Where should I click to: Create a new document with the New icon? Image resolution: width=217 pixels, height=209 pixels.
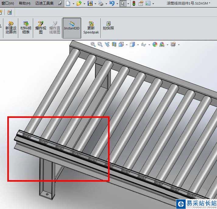tap(68, 3)
